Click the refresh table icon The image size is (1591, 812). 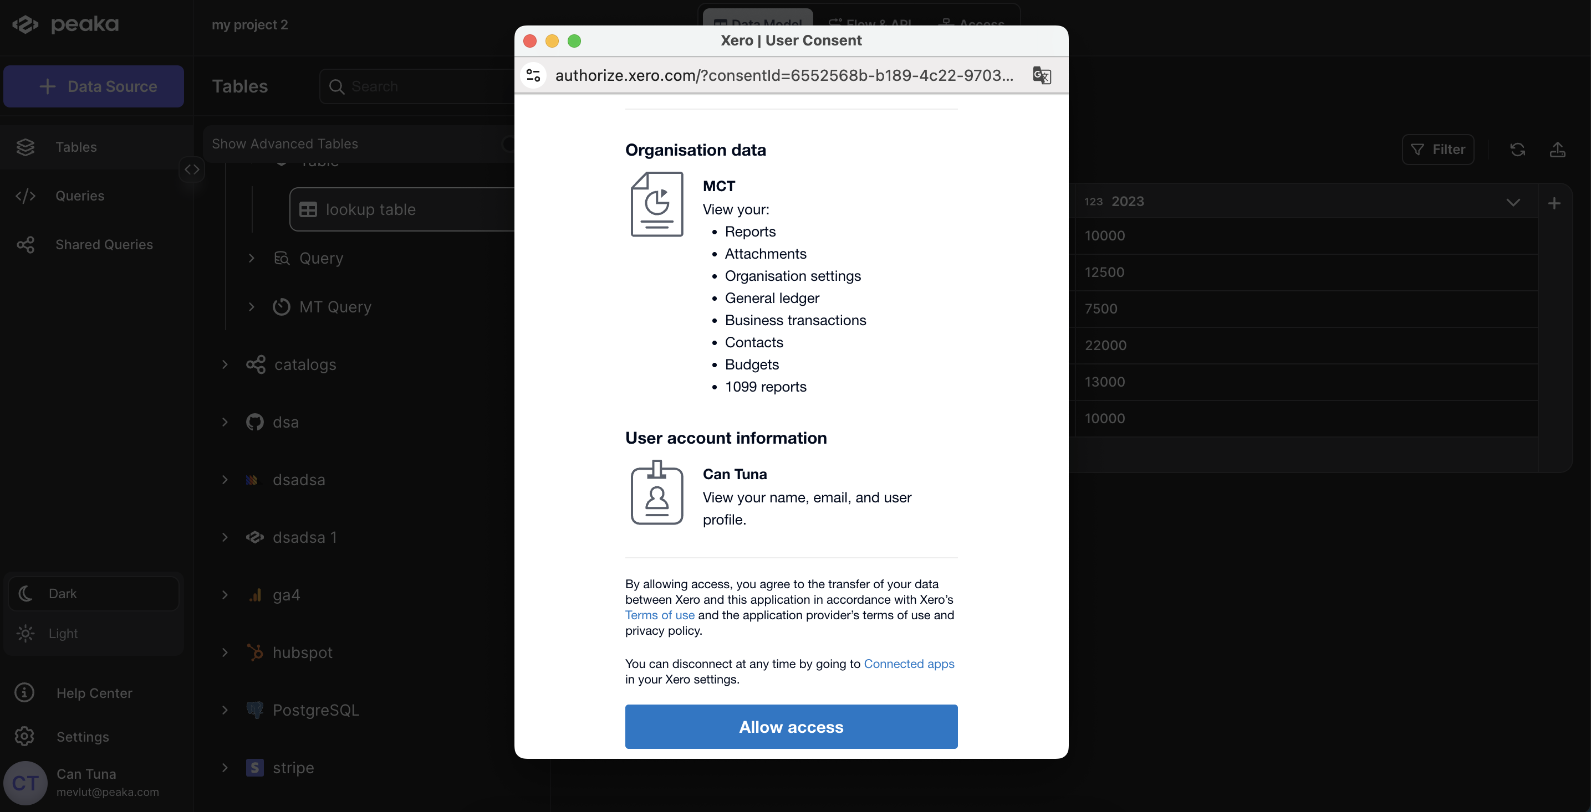1517,150
